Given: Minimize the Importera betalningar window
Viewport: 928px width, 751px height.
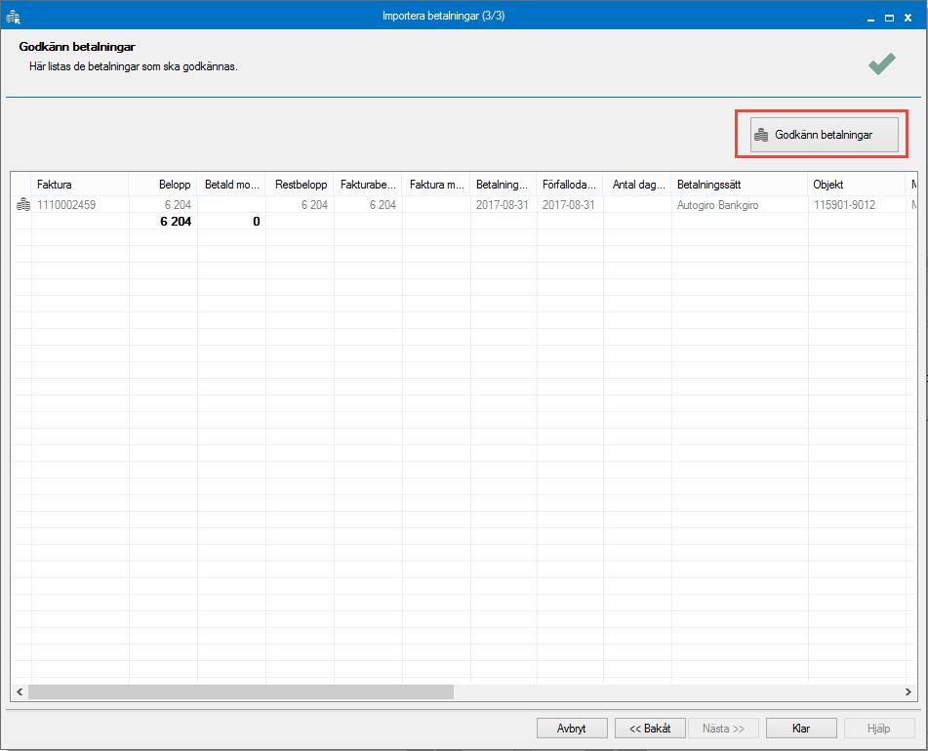Looking at the screenshot, I should 870,19.
